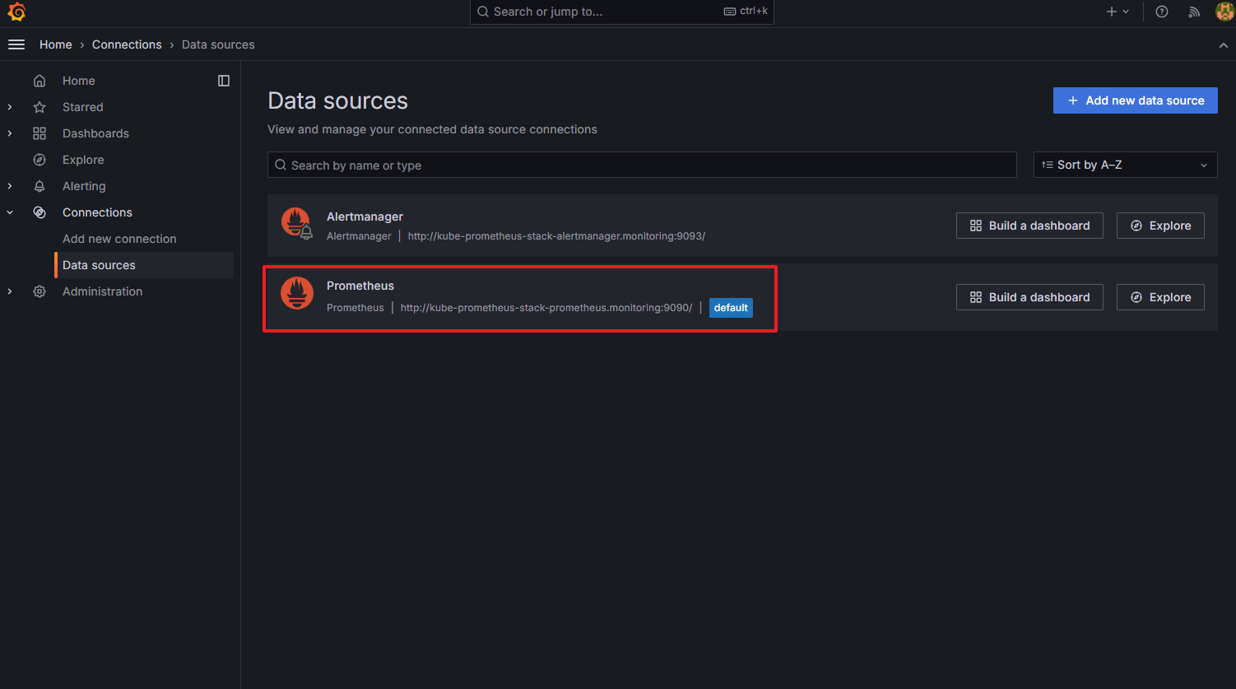This screenshot has width=1236, height=689.
Task: Click the Alerting bell icon
Action: click(39, 186)
